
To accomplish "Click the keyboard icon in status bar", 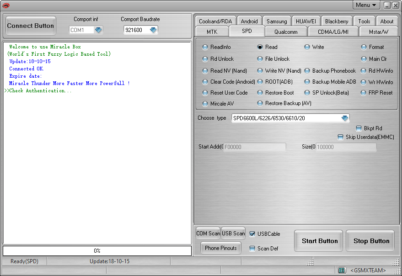I will [x=342, y=271].
